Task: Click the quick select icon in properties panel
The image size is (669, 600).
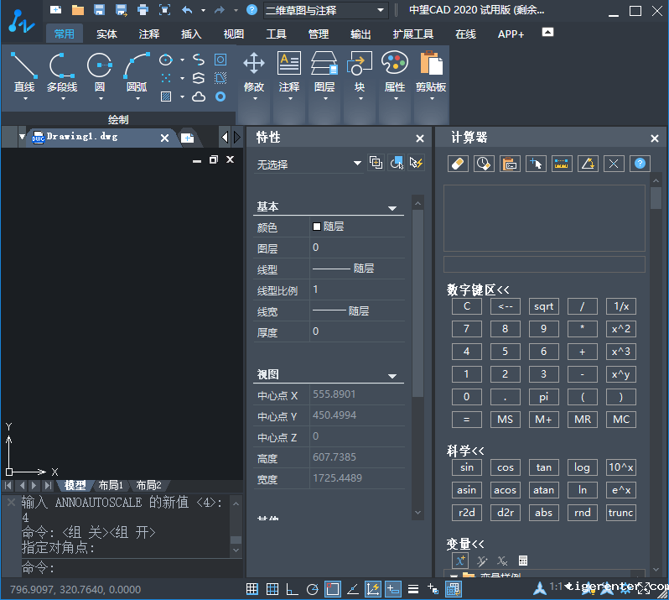Action: tap(417, 163)
